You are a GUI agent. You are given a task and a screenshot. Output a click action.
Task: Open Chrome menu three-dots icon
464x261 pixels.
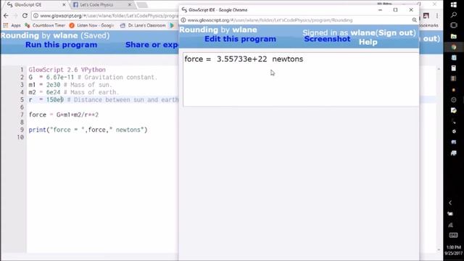click(x=437, y=15)
